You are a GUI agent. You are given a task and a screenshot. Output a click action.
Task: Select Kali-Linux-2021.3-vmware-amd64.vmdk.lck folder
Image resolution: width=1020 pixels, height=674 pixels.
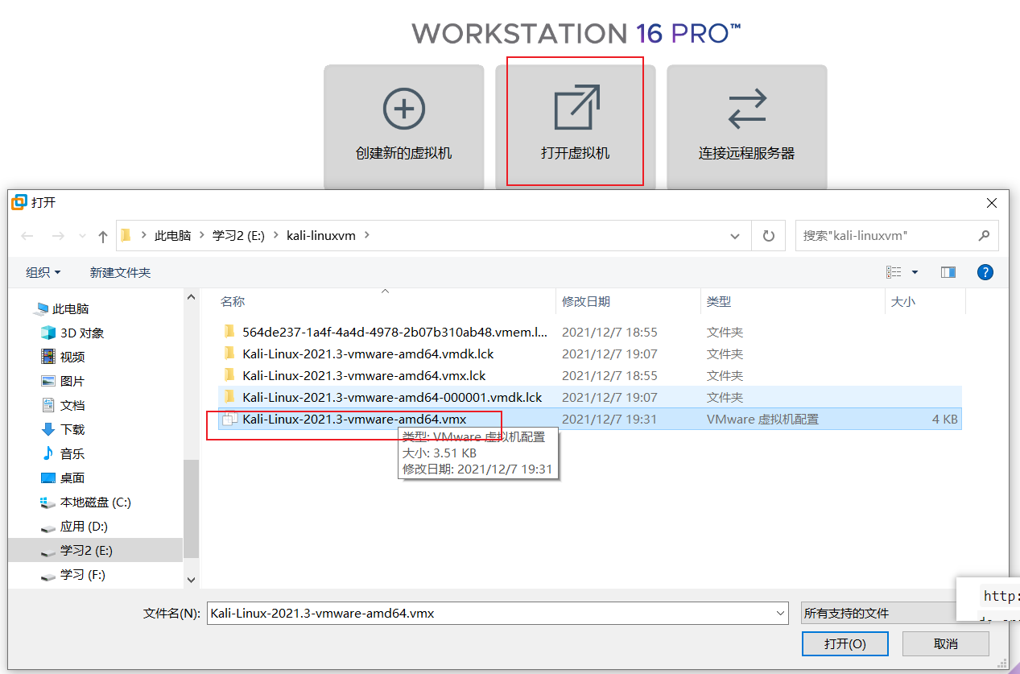tap(368, 354)
